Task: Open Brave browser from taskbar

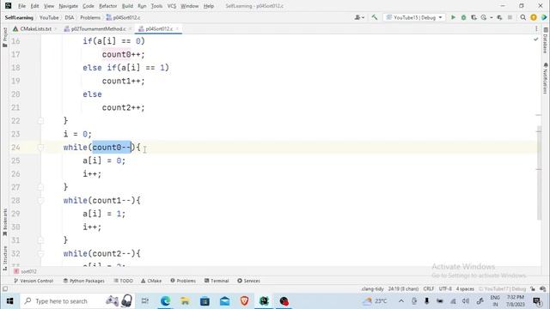Action: click(x=244, y=301)
